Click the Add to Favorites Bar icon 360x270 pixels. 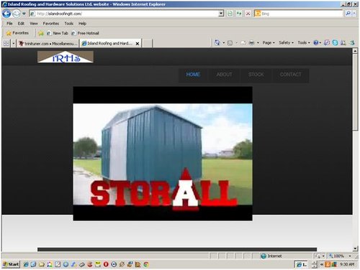tap(41, 33)
